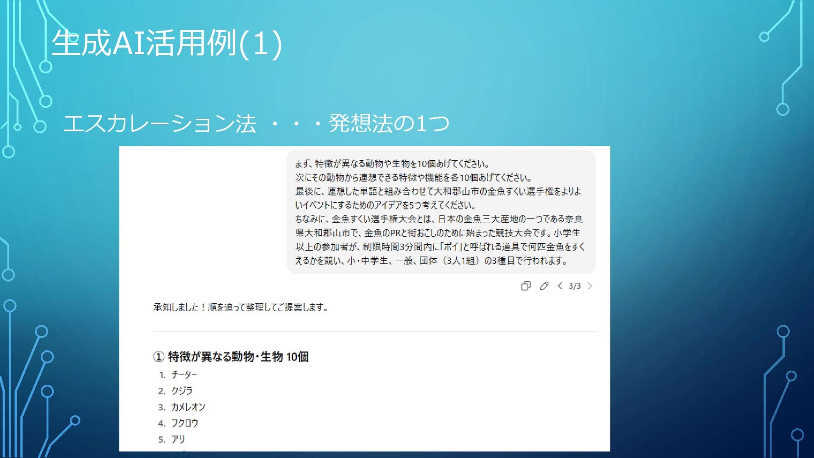The height and width of the screenshot is (458, 814).
Task: Select list item チーター
Action: [x=184, y=375]
